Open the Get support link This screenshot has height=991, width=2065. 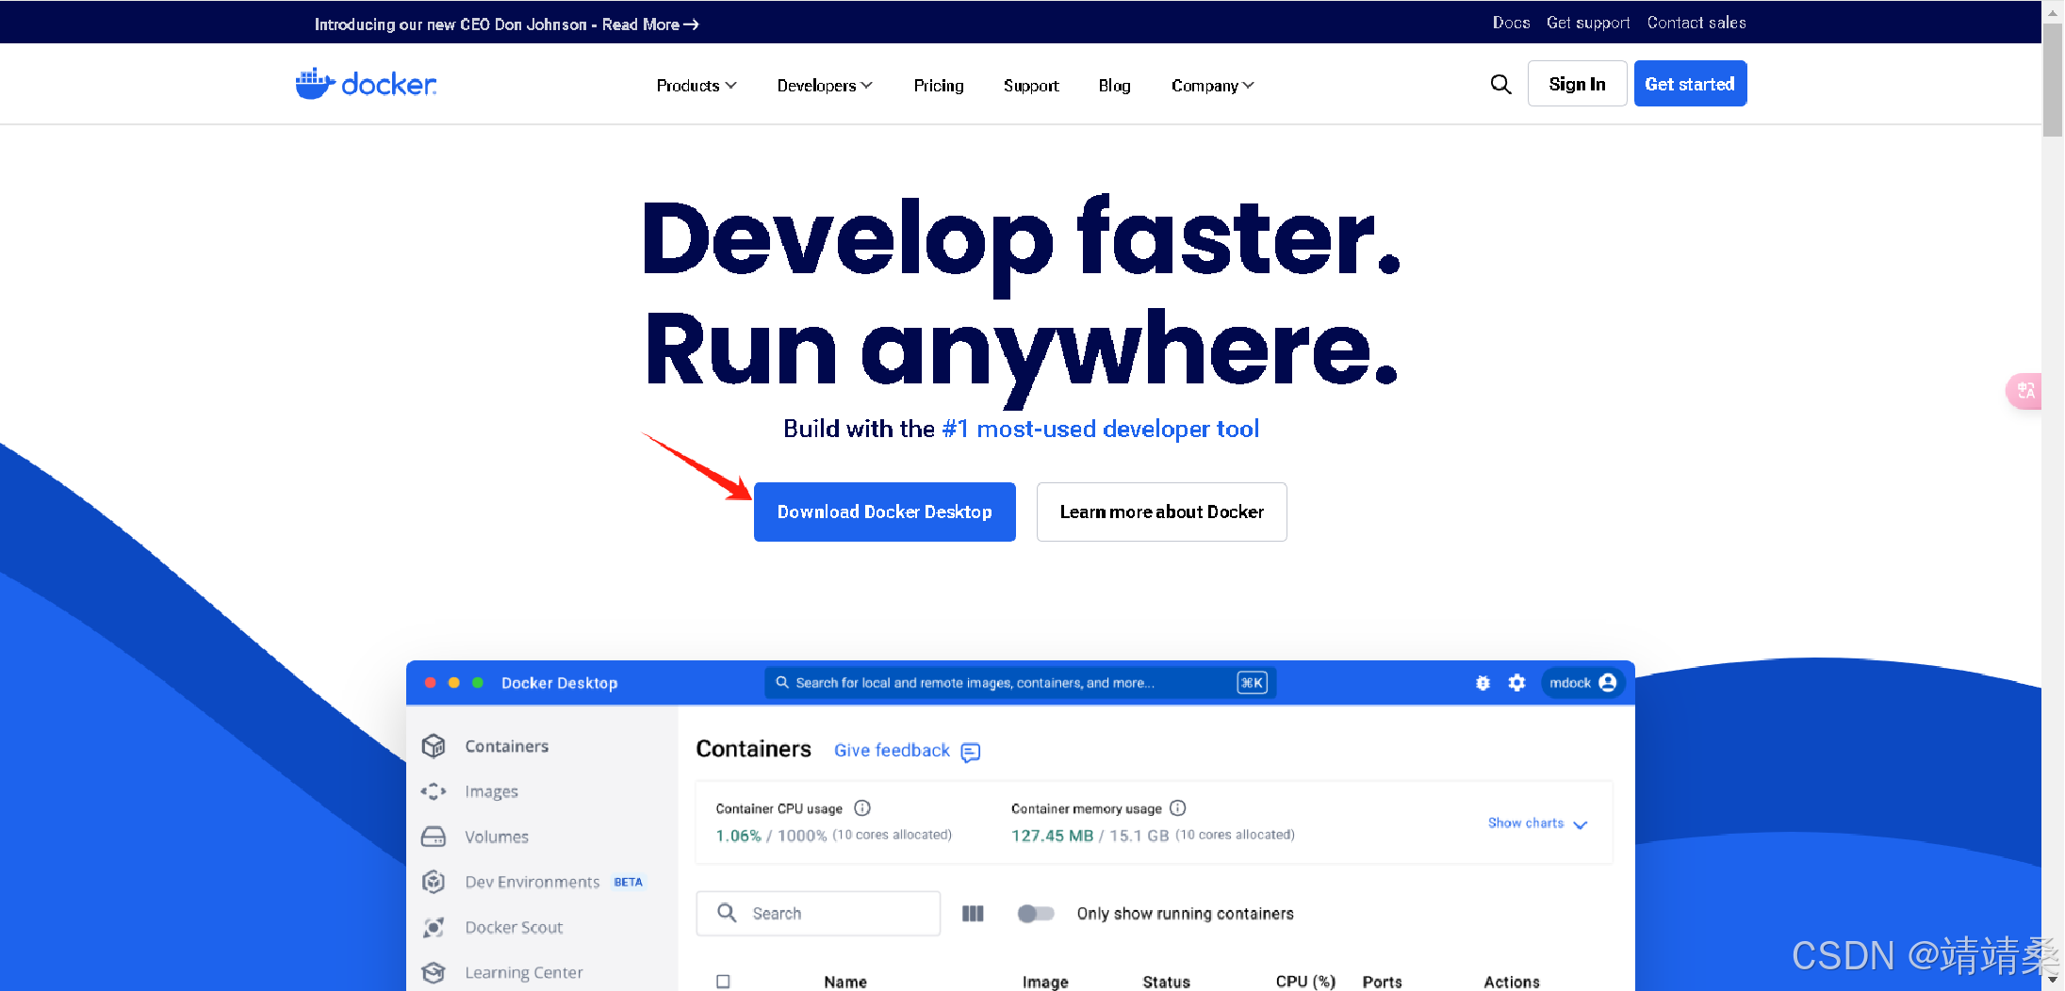pyautogui.click(x=1588, y=23)
